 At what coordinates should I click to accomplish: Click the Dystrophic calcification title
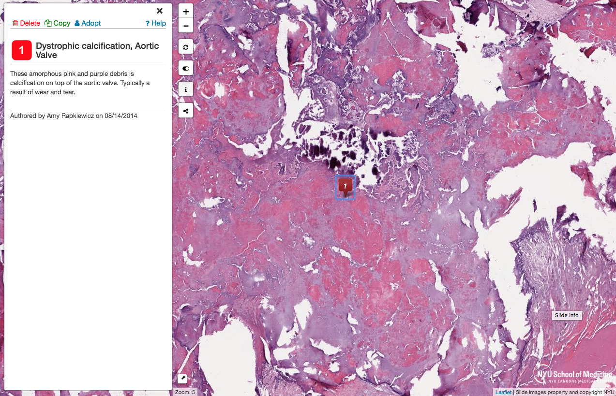(x=97, y=50)
